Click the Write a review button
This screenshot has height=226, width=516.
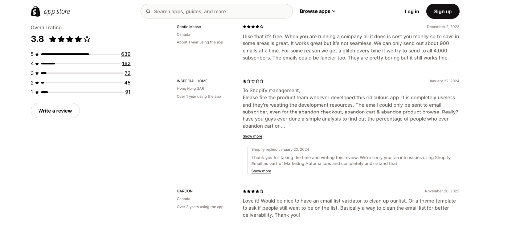pyautogui.click(x=55, y=111)
